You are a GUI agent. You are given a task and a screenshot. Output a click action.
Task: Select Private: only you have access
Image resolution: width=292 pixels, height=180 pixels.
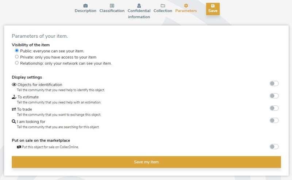[17, 57]
